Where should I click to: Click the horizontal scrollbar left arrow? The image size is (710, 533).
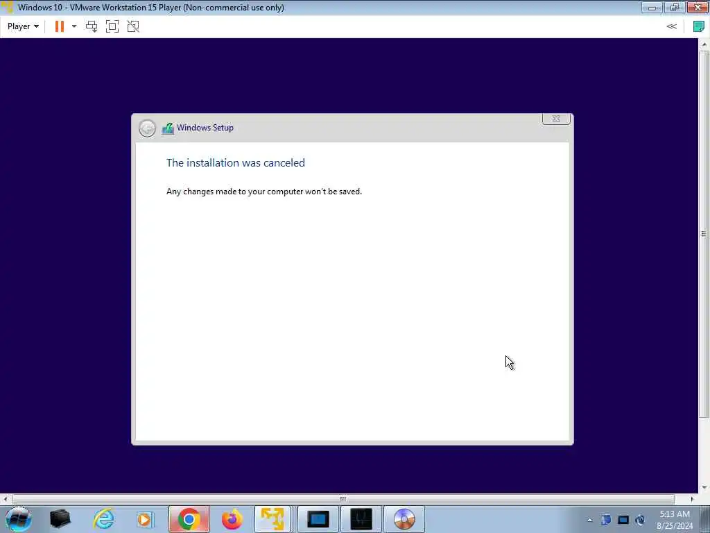pyautogui.click(x=5, y=499)
